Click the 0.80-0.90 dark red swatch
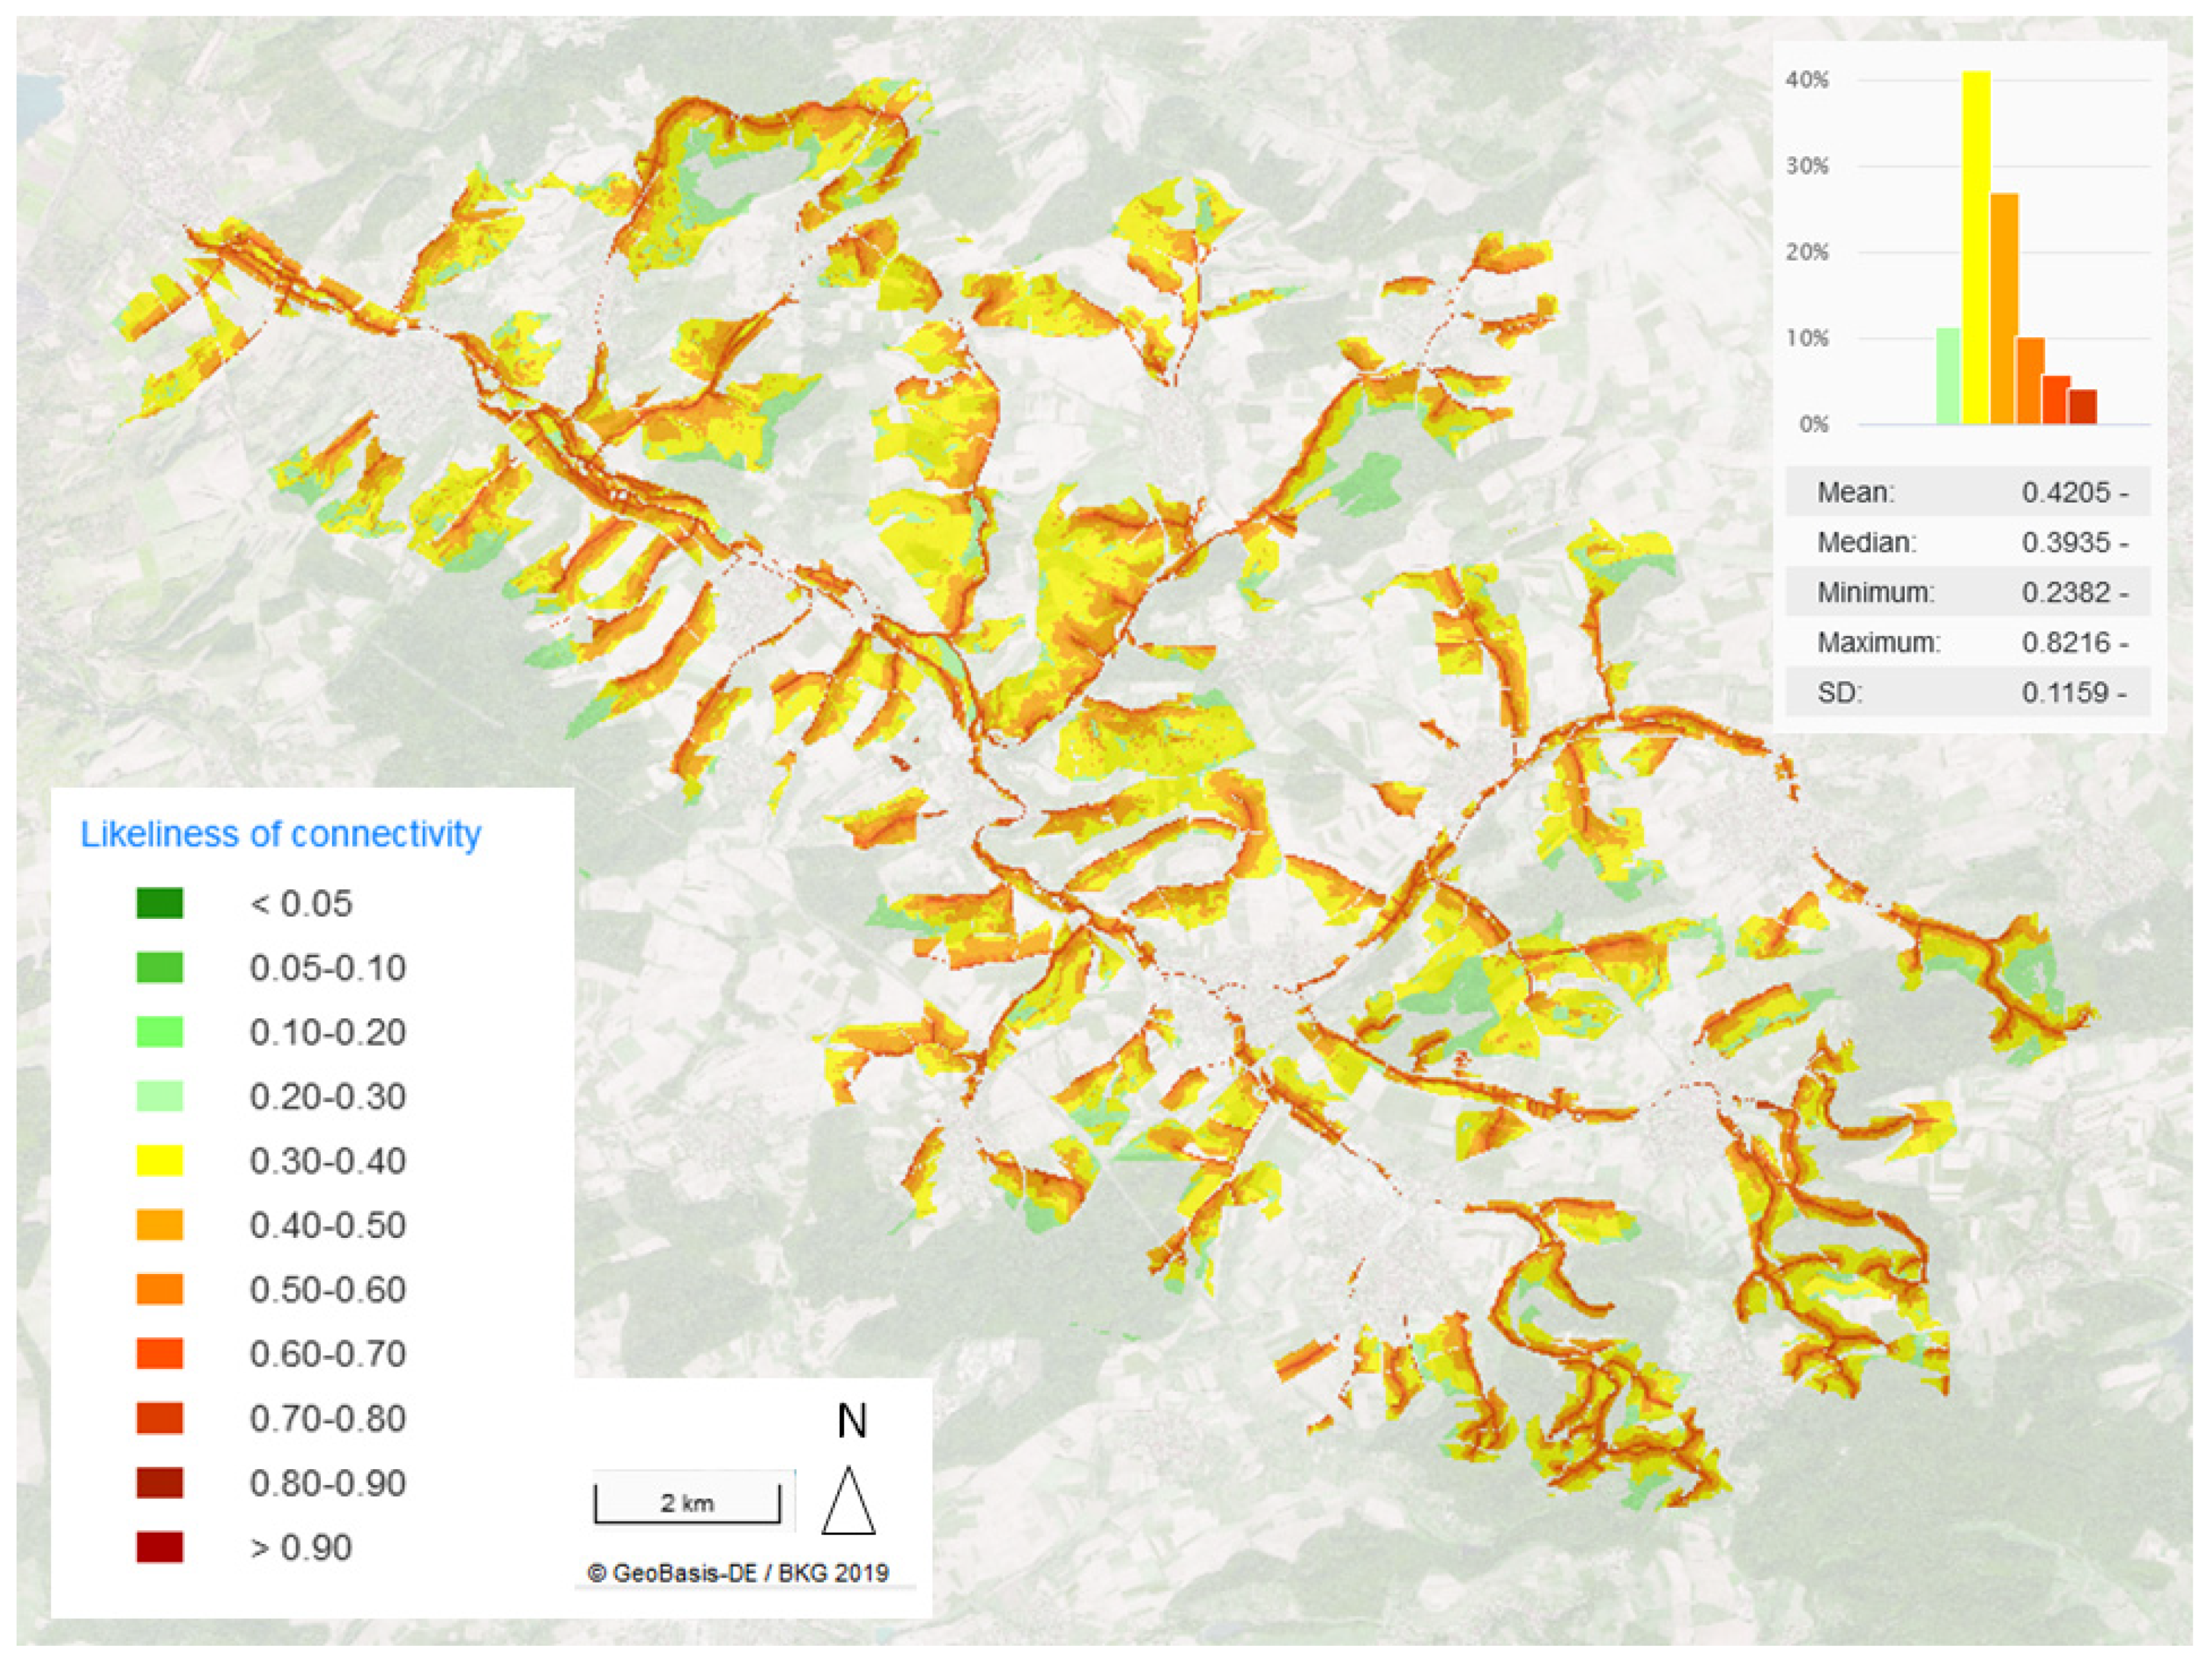 (x=160, y=1482)
